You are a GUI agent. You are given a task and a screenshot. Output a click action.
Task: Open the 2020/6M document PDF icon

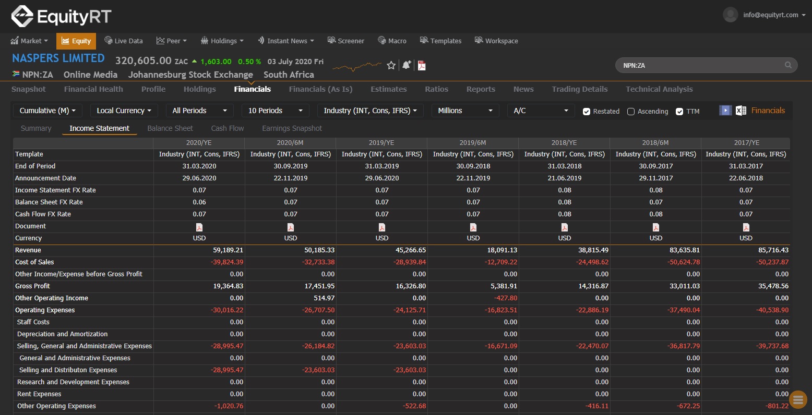pyautogui.click(x=291, y=227)
